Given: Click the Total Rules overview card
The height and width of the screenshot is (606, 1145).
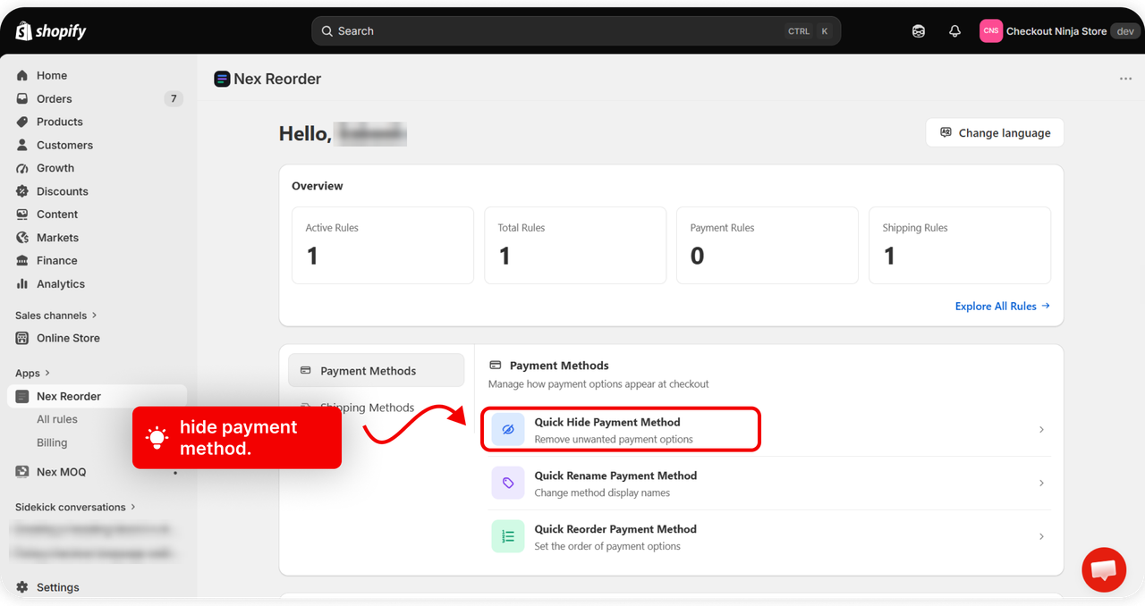Looking at the screenshot, I should click(575, 246).
